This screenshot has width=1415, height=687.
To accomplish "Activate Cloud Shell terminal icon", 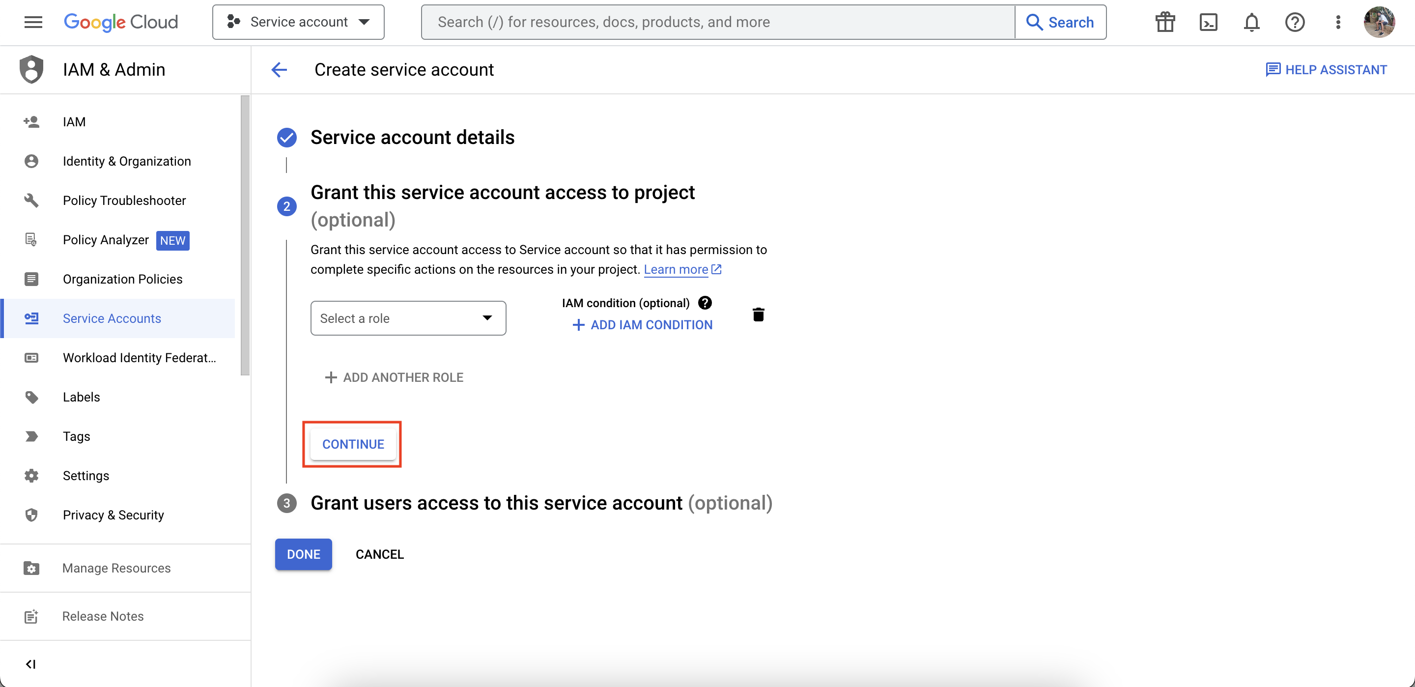I will click(1208, 22).
